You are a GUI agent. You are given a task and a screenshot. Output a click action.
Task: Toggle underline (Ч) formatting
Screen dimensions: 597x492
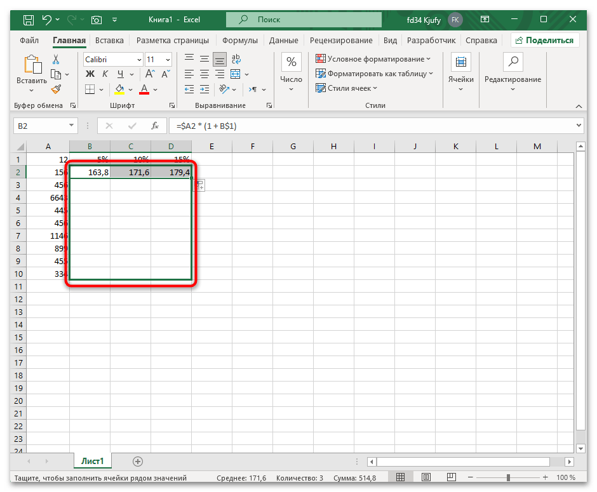(x=121, y=74)
